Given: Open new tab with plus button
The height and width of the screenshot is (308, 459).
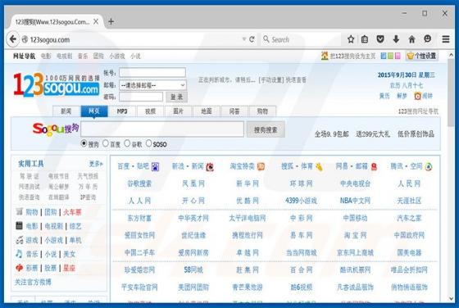Looking at the screenshot, I should pos(111,21).
